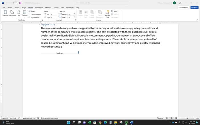Screen dimensions: 200x125
Task: Open the Margins options
Action: (5, 13)
